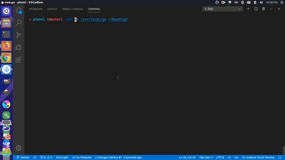Click Analysis Tools Missing warning

[258, 157]
